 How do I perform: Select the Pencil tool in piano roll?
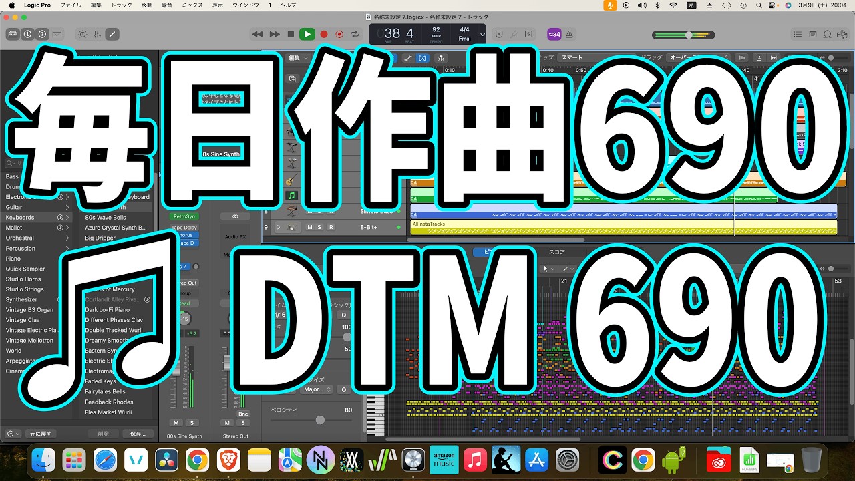point(566,269)
